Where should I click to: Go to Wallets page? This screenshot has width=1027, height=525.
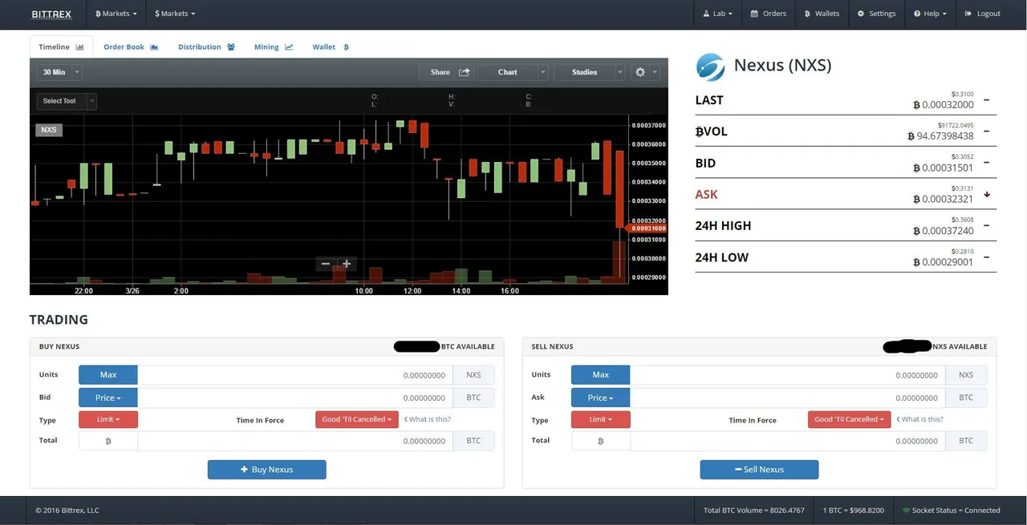tap(821, 14)
